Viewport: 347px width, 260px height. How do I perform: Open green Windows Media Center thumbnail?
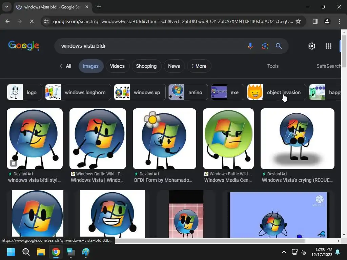(228, 139)
